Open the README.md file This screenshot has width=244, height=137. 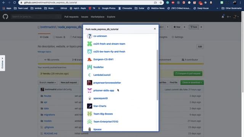pyautogui.click(x=51, y=134)
